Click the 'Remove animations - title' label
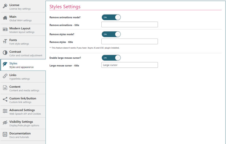The image size is (226, 144). pyautogui.click(x=64, y=25)
